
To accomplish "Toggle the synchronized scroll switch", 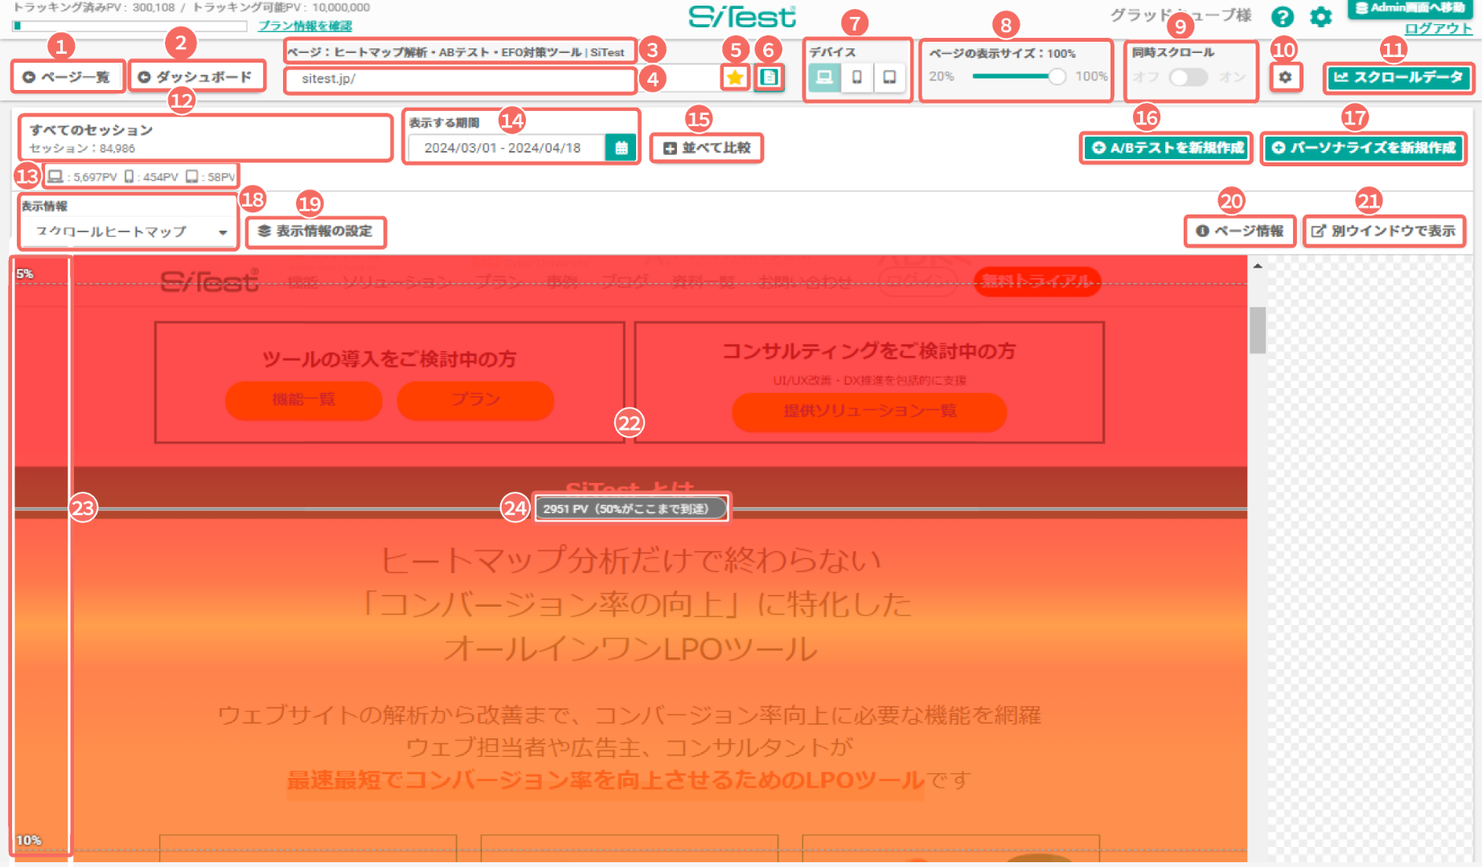I will (1188, 77).
